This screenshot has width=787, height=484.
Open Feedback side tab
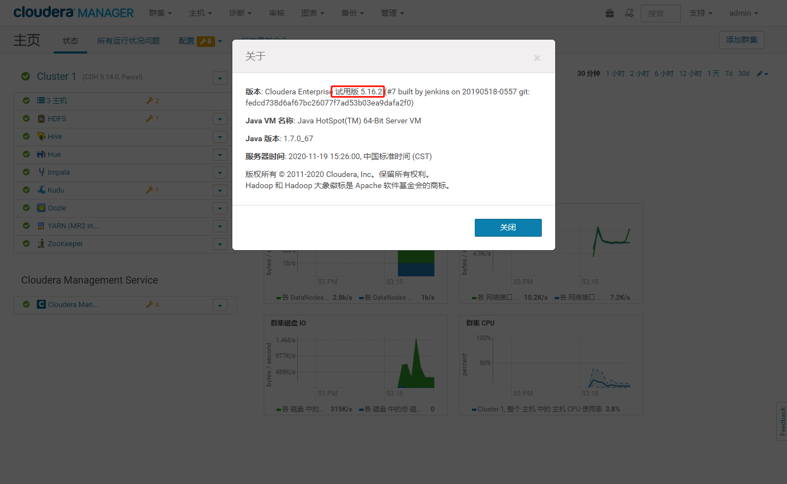click(x=782, y=421)
